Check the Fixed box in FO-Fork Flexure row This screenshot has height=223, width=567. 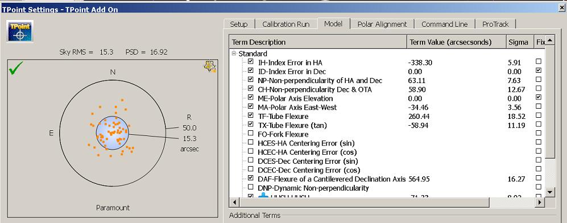[539, 133]
